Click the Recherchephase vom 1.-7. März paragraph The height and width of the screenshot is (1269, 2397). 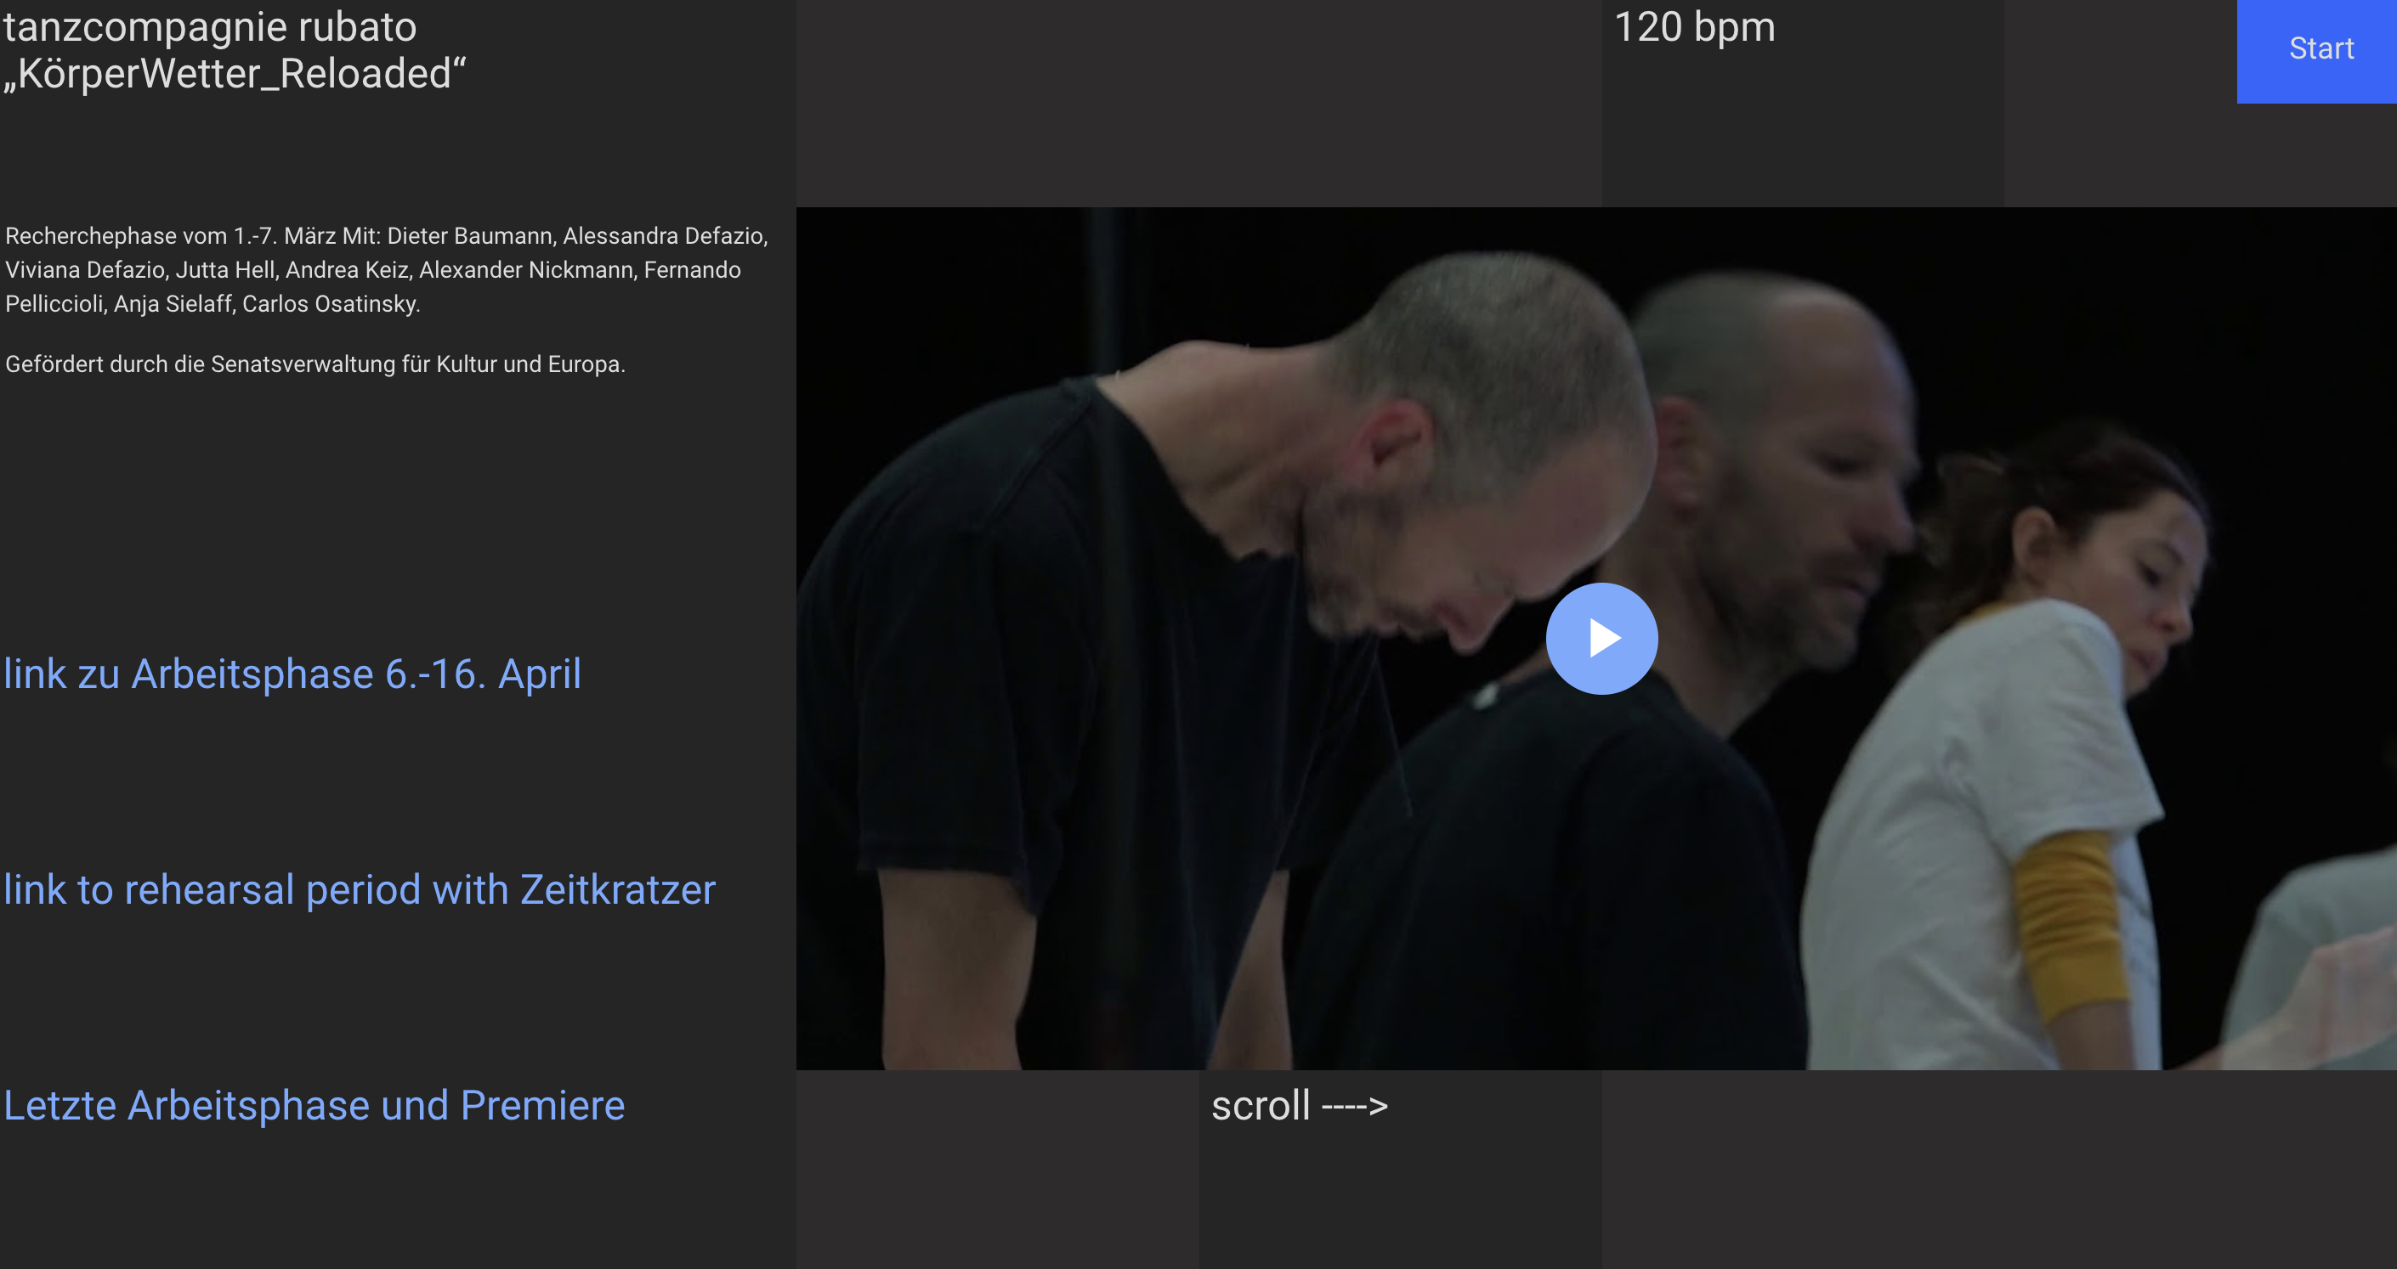(387, 269)
